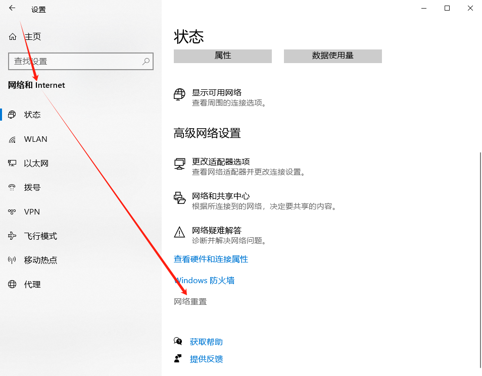Image resolution: width=482 pixels, height=376 pixels.
Task: Click the airplane icon for 飞行模式
Action: pyautogui.click(x=12, y=236)
